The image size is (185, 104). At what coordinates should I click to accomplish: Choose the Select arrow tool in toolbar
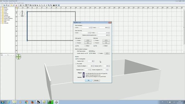26,5
